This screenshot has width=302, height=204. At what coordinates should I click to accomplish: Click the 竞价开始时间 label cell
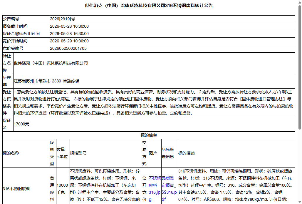(26, 41)
